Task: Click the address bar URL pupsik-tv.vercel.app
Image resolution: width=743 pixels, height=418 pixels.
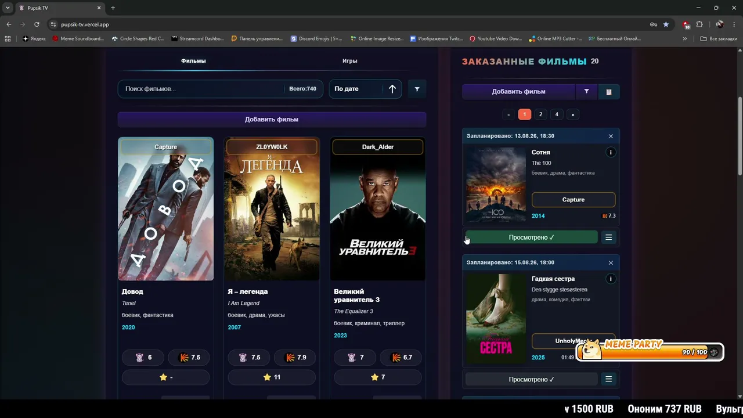Action: pos(85,24)
